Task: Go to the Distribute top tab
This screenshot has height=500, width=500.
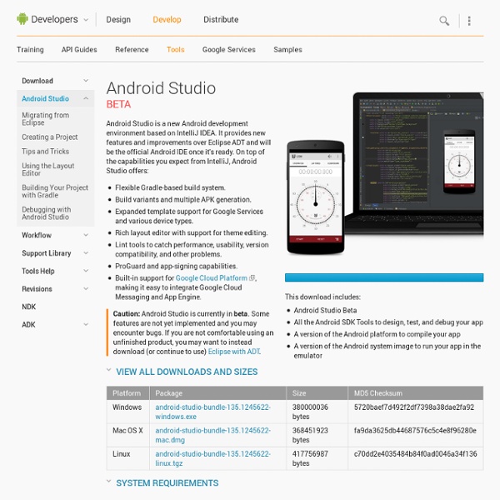Action: (221, 20)
